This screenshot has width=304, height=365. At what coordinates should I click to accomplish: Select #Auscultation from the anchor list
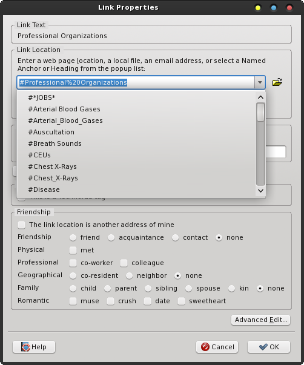click(51, 132)
